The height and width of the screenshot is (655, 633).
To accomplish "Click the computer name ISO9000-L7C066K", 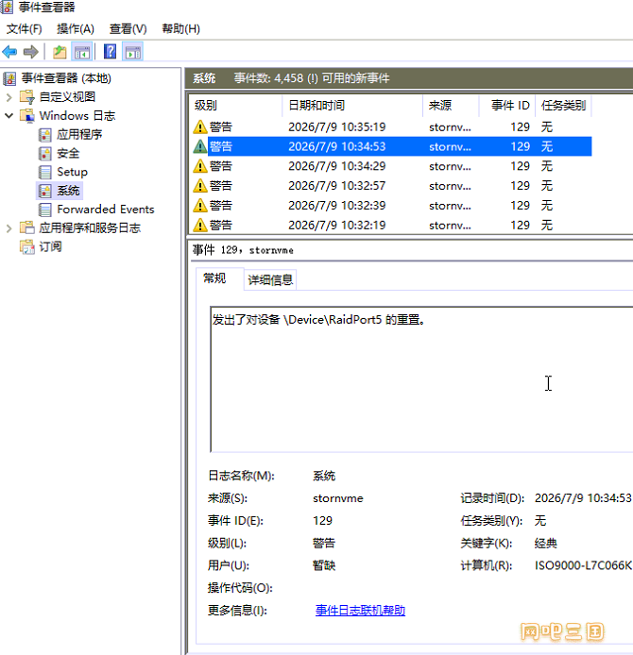I will [x=583, y=565].
